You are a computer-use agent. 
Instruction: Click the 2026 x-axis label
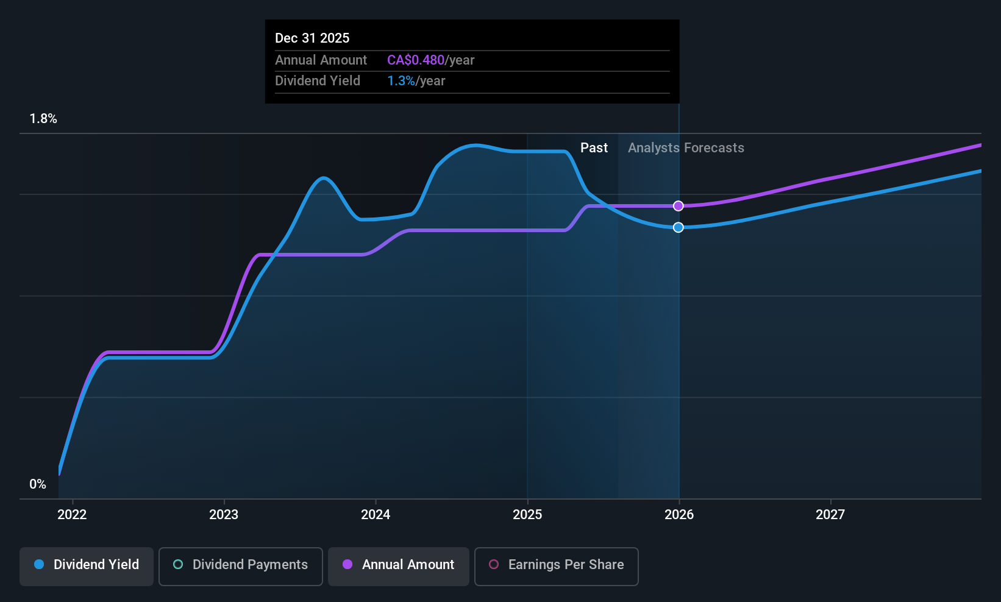click(679, 514)
